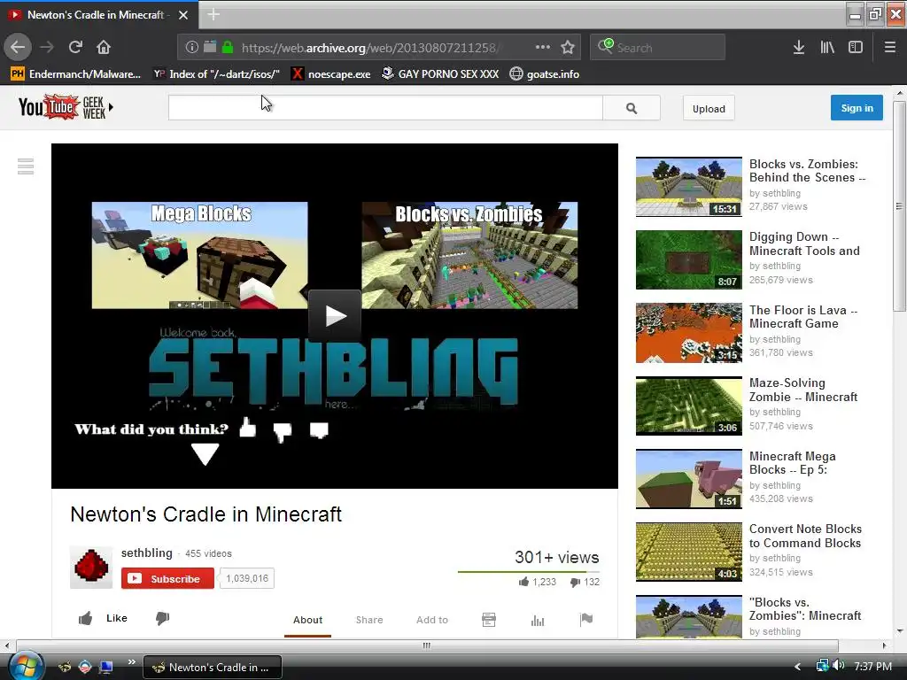Click the green padlock security icon

(x=228, y=47)
